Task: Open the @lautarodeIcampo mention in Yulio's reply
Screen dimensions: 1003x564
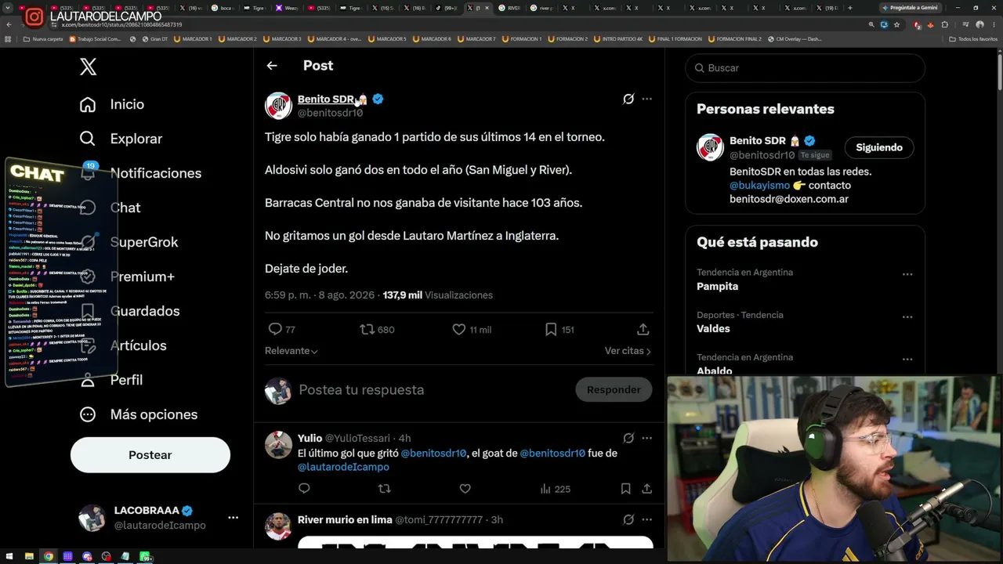Action: (x=343, y=467)
